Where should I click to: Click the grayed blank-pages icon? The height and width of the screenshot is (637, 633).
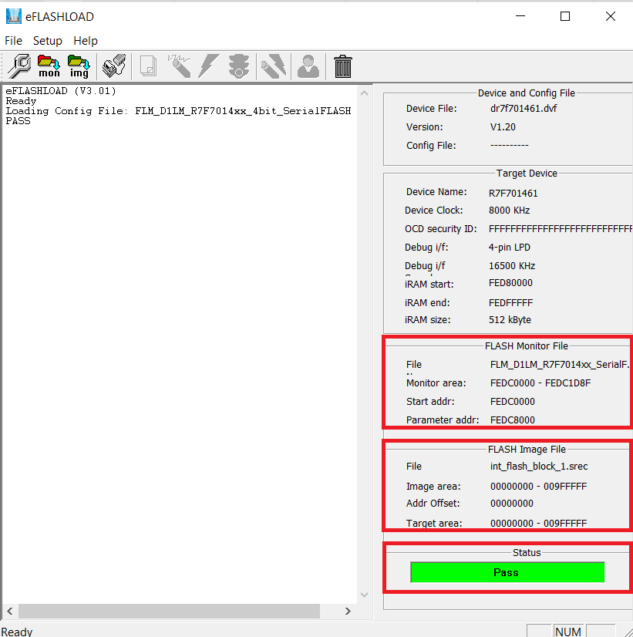148,66
